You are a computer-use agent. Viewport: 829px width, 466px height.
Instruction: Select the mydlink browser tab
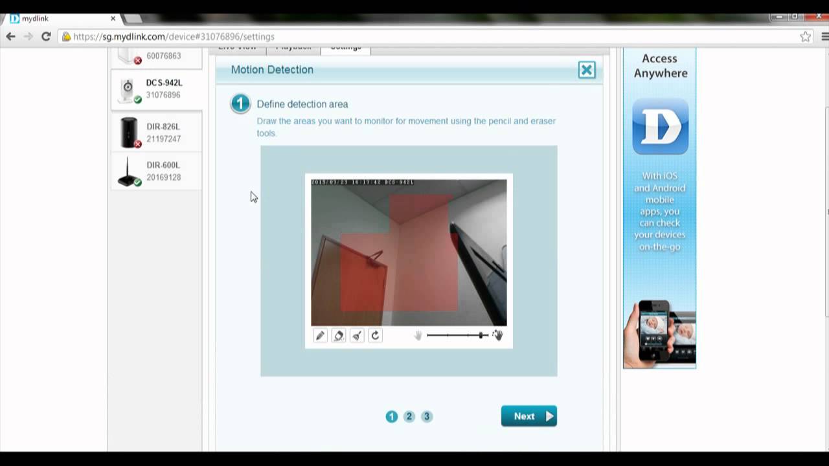pyautogui.click(x=62, y=19)
